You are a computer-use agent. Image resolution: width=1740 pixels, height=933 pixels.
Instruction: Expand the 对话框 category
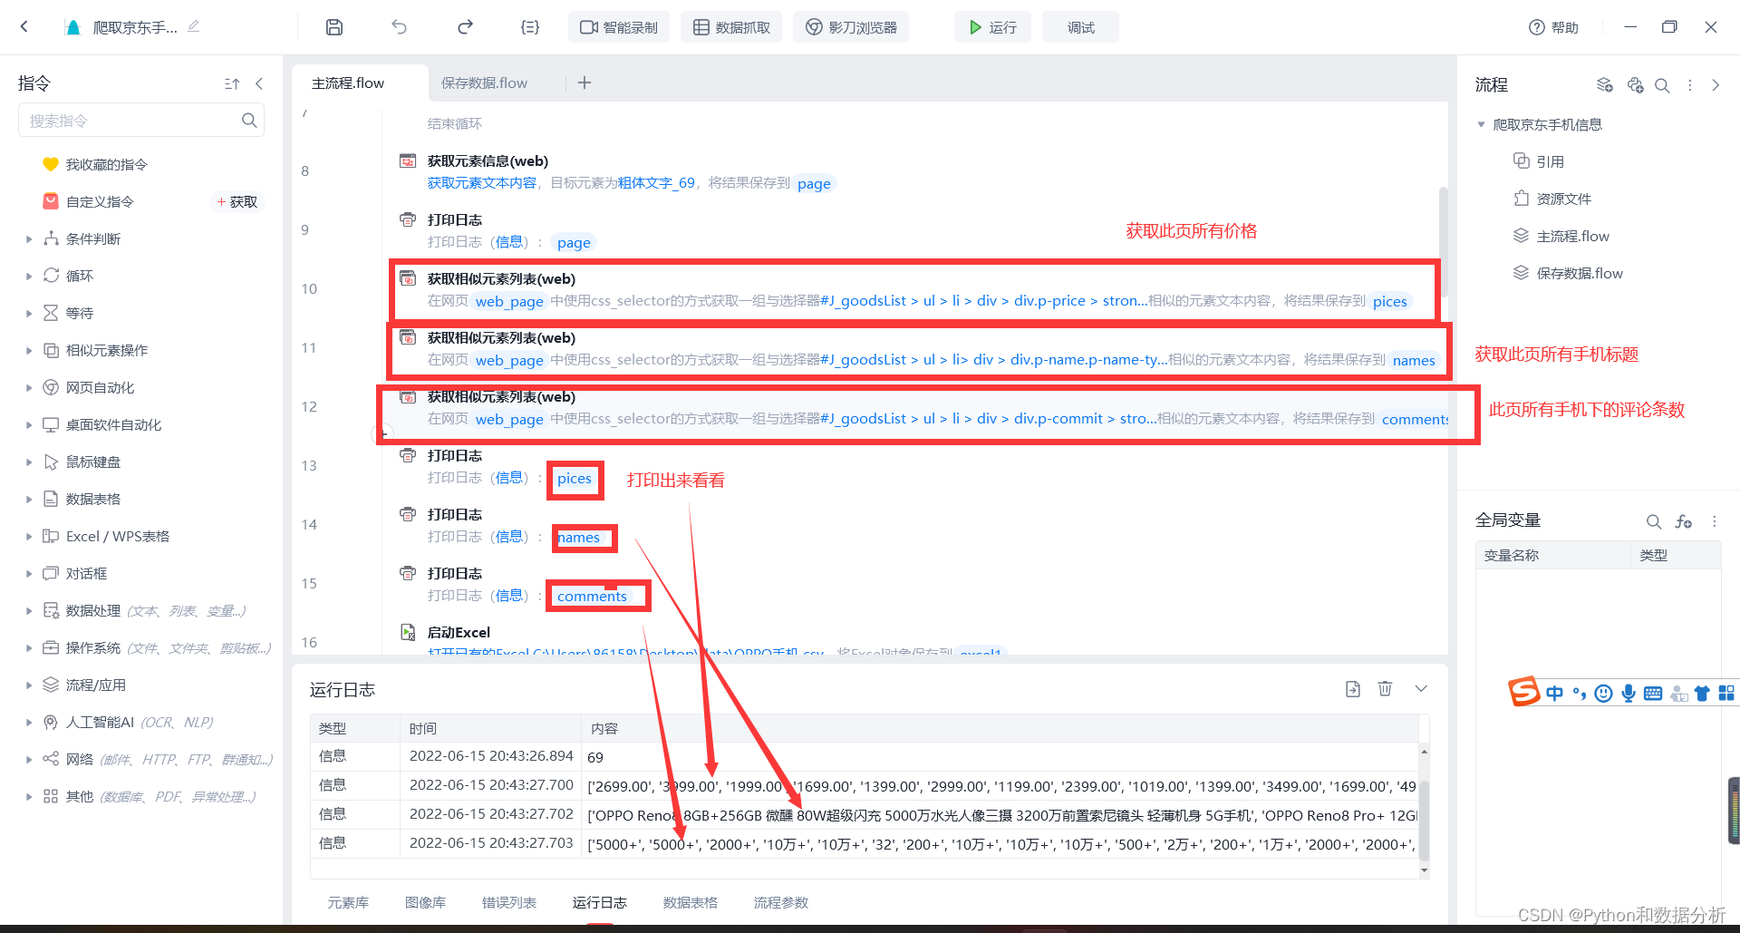coord(29,573)
